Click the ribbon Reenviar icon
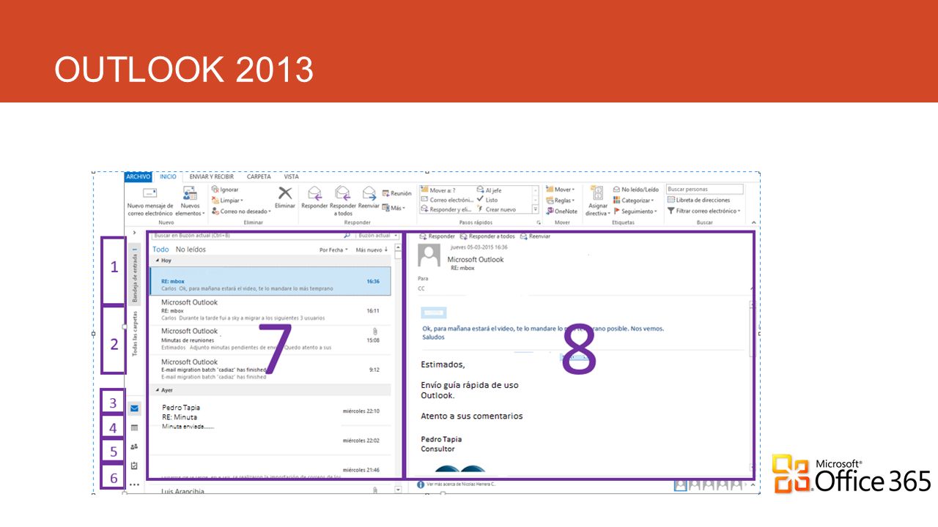The image size is (938, 527). coord(369,198)
